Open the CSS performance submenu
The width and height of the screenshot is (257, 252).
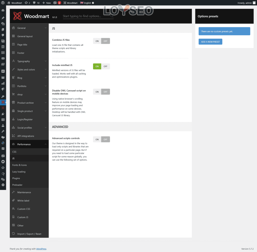[x=29, y=152]
